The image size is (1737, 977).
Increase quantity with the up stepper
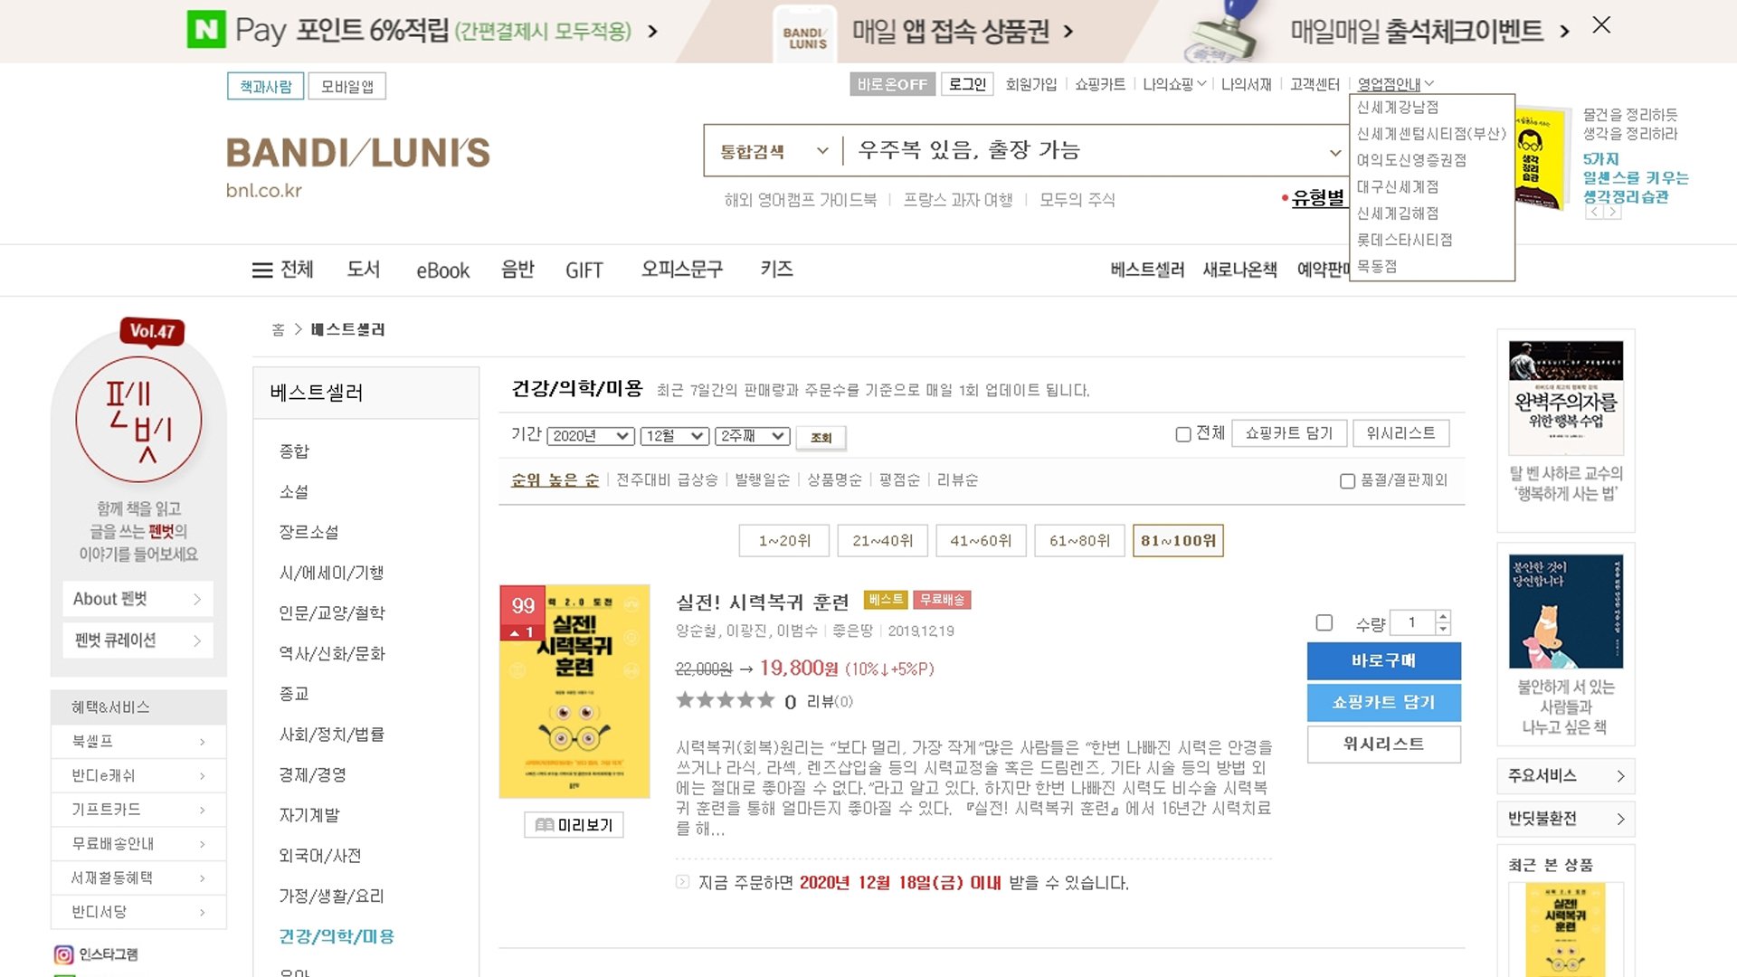click(1443, 616)
